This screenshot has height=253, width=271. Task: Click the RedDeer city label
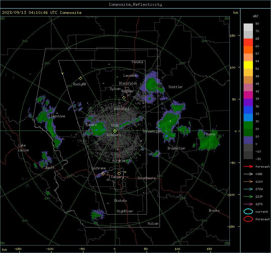tap(128, 91)
